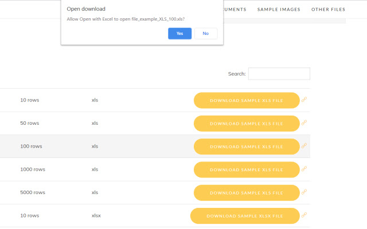The height and width of the screenshot is (229, 367).
Task: Confirm opening the file with the Yes button
Action: [x=179, y=34]
